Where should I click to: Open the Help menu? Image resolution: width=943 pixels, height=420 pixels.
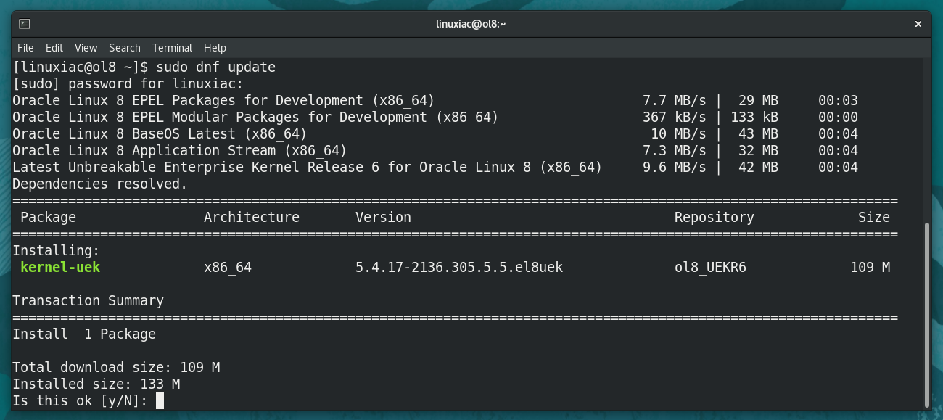tap(215, 48)
